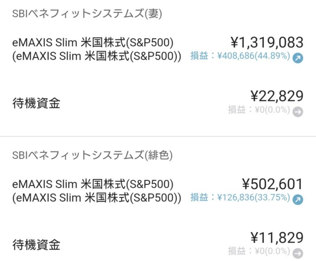Select the SBIベネフィットシステムズ(妻) account header

pyautogui.click(x=87, y=13)
